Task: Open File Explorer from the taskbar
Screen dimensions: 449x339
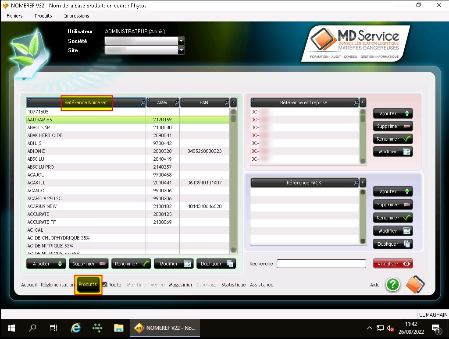Action: tap(118, 328)
